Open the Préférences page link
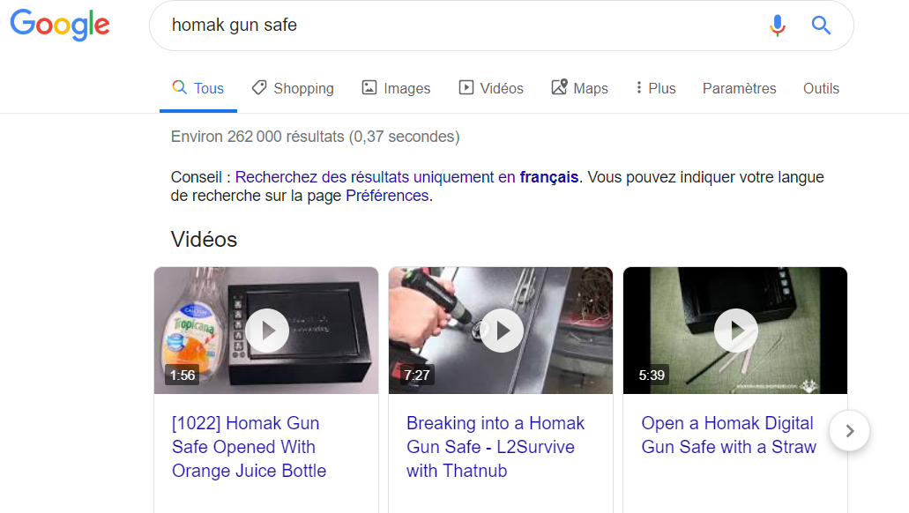 coord(386,196)
